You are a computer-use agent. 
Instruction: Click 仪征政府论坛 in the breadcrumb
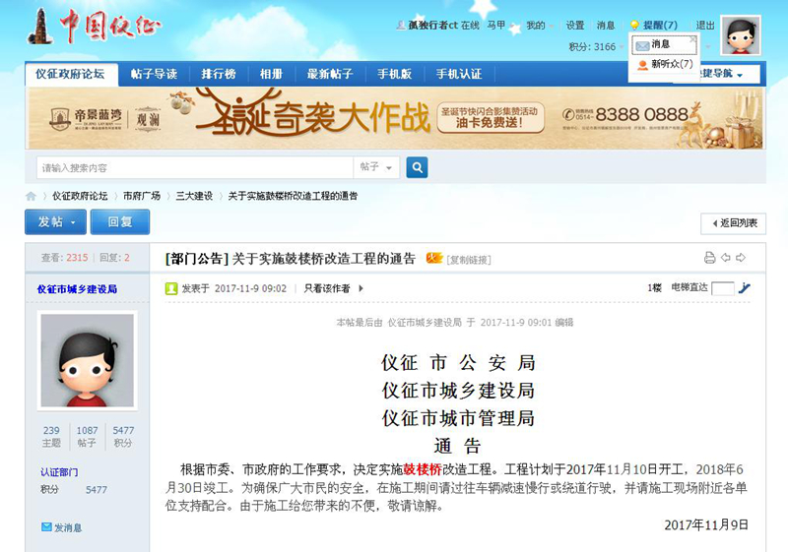point(80,196)
